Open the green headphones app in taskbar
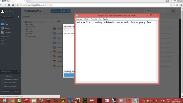 tap(85, 100)
